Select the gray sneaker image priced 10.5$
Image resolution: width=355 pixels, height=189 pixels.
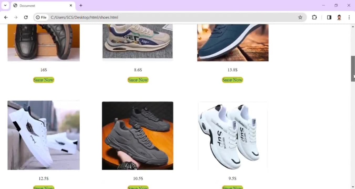138,136
